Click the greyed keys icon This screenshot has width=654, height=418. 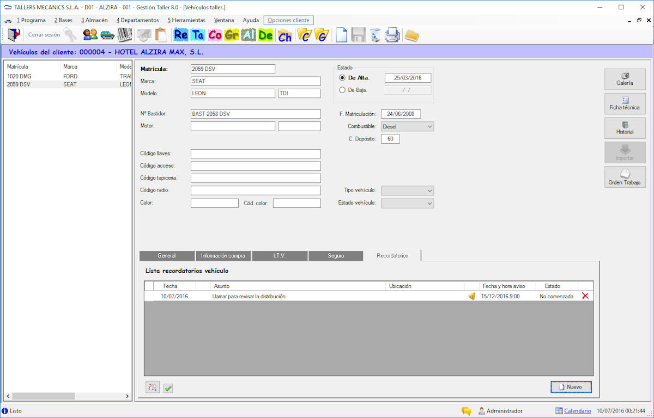[70, 35]
